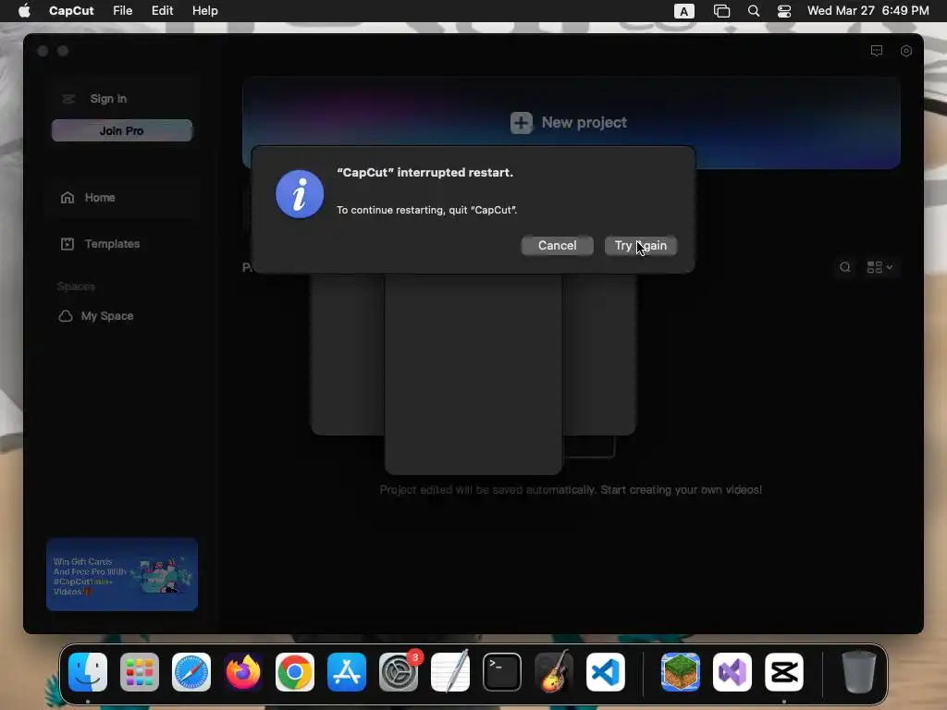The image size is (947, 710).
Task: Click the Home house icon in sidebar
Action: [68, 198]
